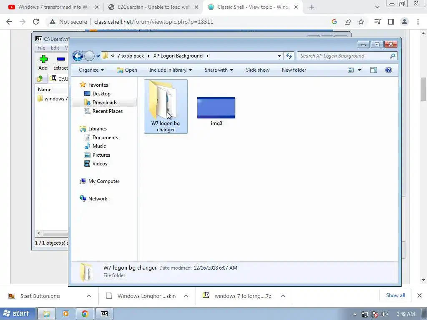The width and height of the screenshot is (427, 320).
Task: Click the Open toolbar button
Action: pyautogui.click(x=127, y=70)
